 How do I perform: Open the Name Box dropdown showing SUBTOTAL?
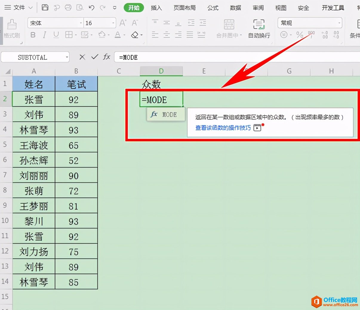(67, 57)
